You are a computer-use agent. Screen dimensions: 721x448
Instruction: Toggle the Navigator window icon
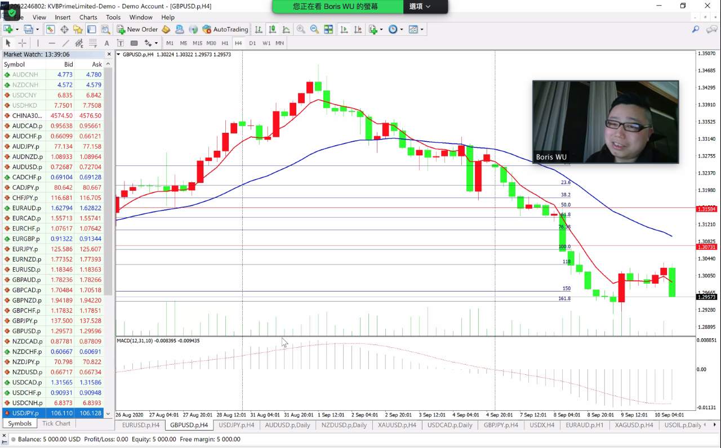tap(78, 29)
